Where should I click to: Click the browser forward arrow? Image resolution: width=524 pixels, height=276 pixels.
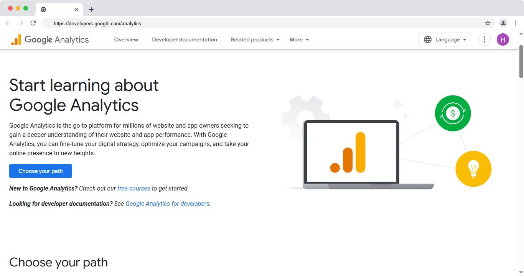click(21, 23)
